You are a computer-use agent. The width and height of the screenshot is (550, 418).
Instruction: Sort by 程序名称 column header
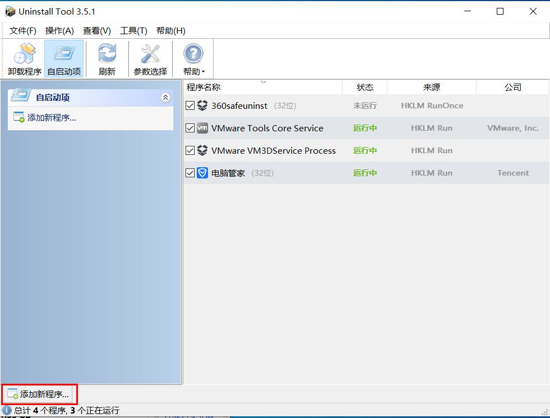[262, 87]
